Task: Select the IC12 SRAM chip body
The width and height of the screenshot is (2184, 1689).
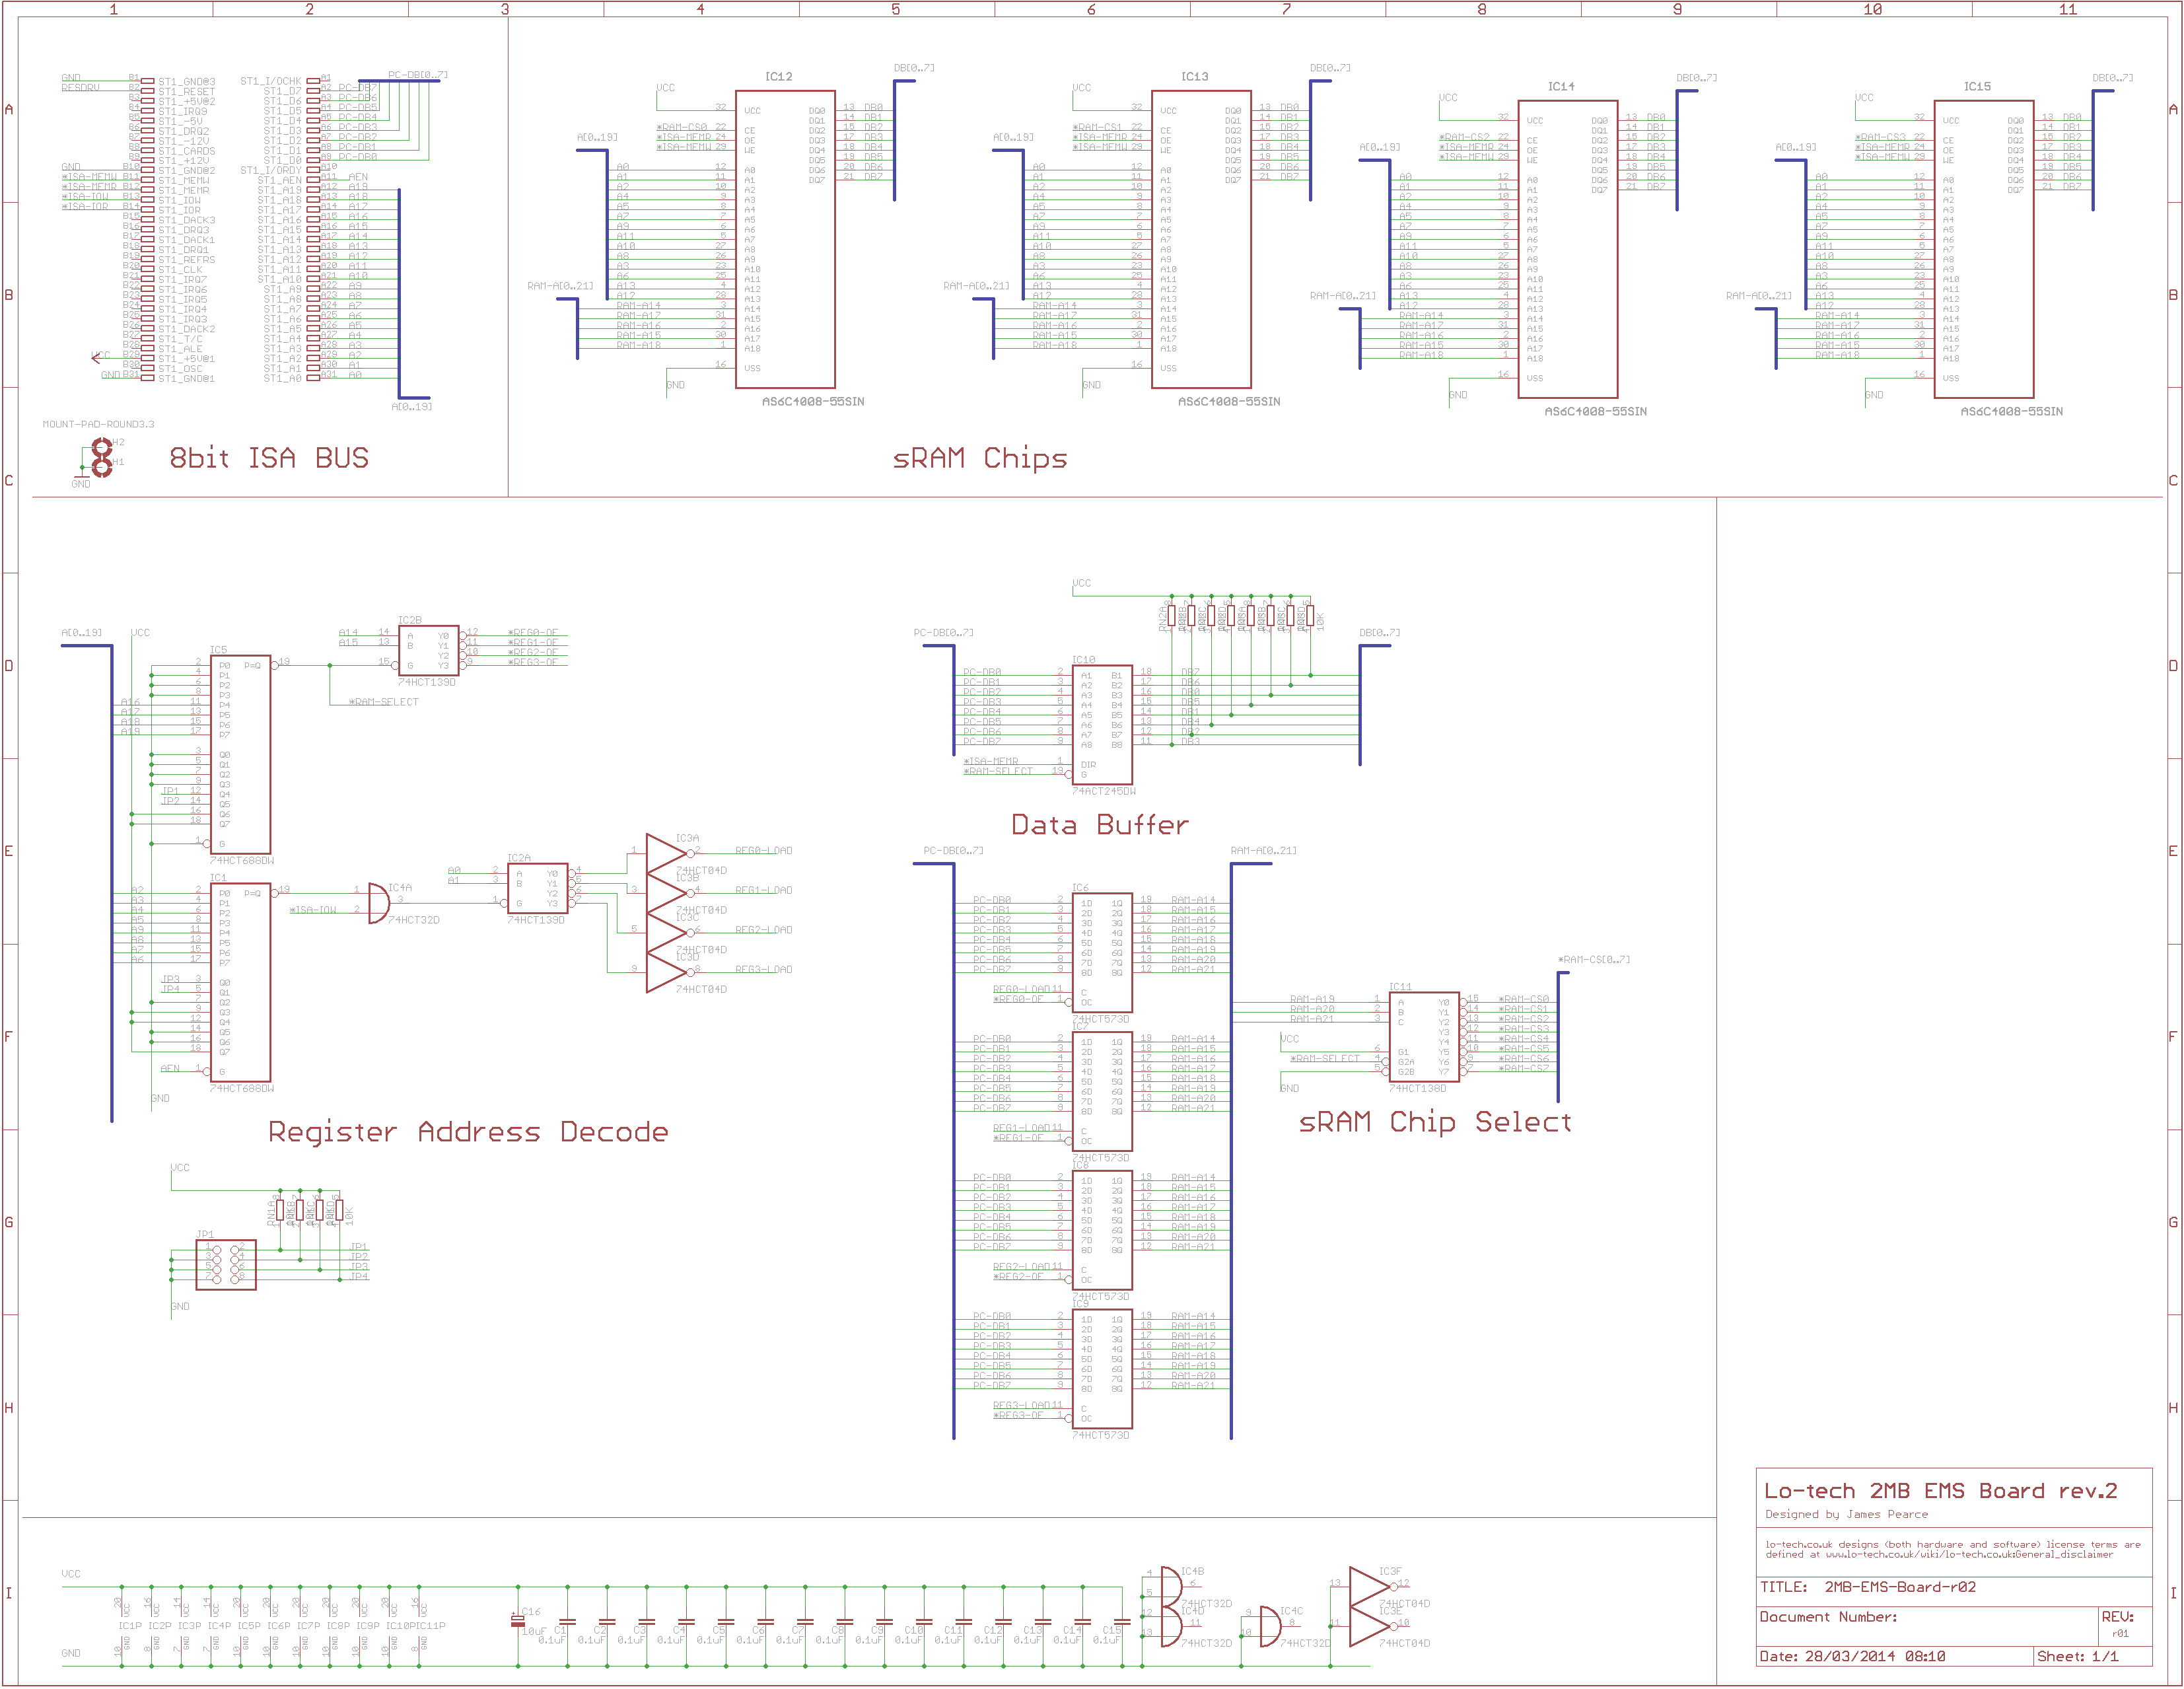Action: tap(785, 239)
